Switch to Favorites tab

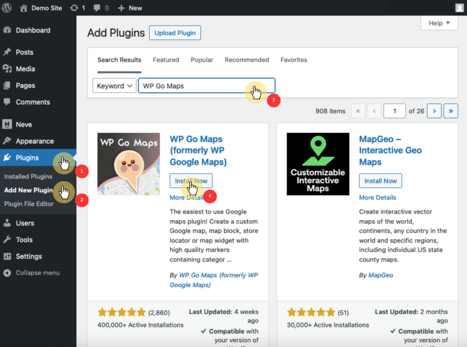click(x=294, y=60)
